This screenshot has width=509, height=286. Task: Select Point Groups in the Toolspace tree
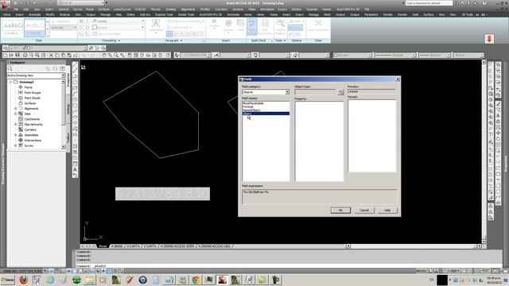pos(32,93)
